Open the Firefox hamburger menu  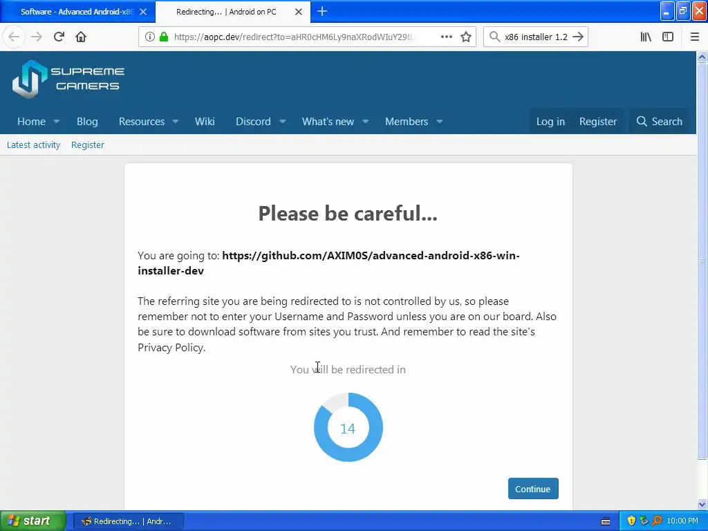(694, 37)
